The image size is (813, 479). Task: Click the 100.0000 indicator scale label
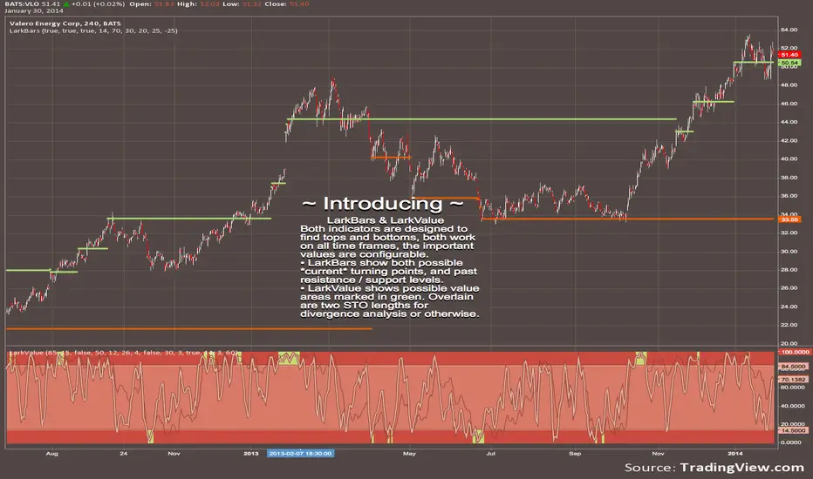794,352
